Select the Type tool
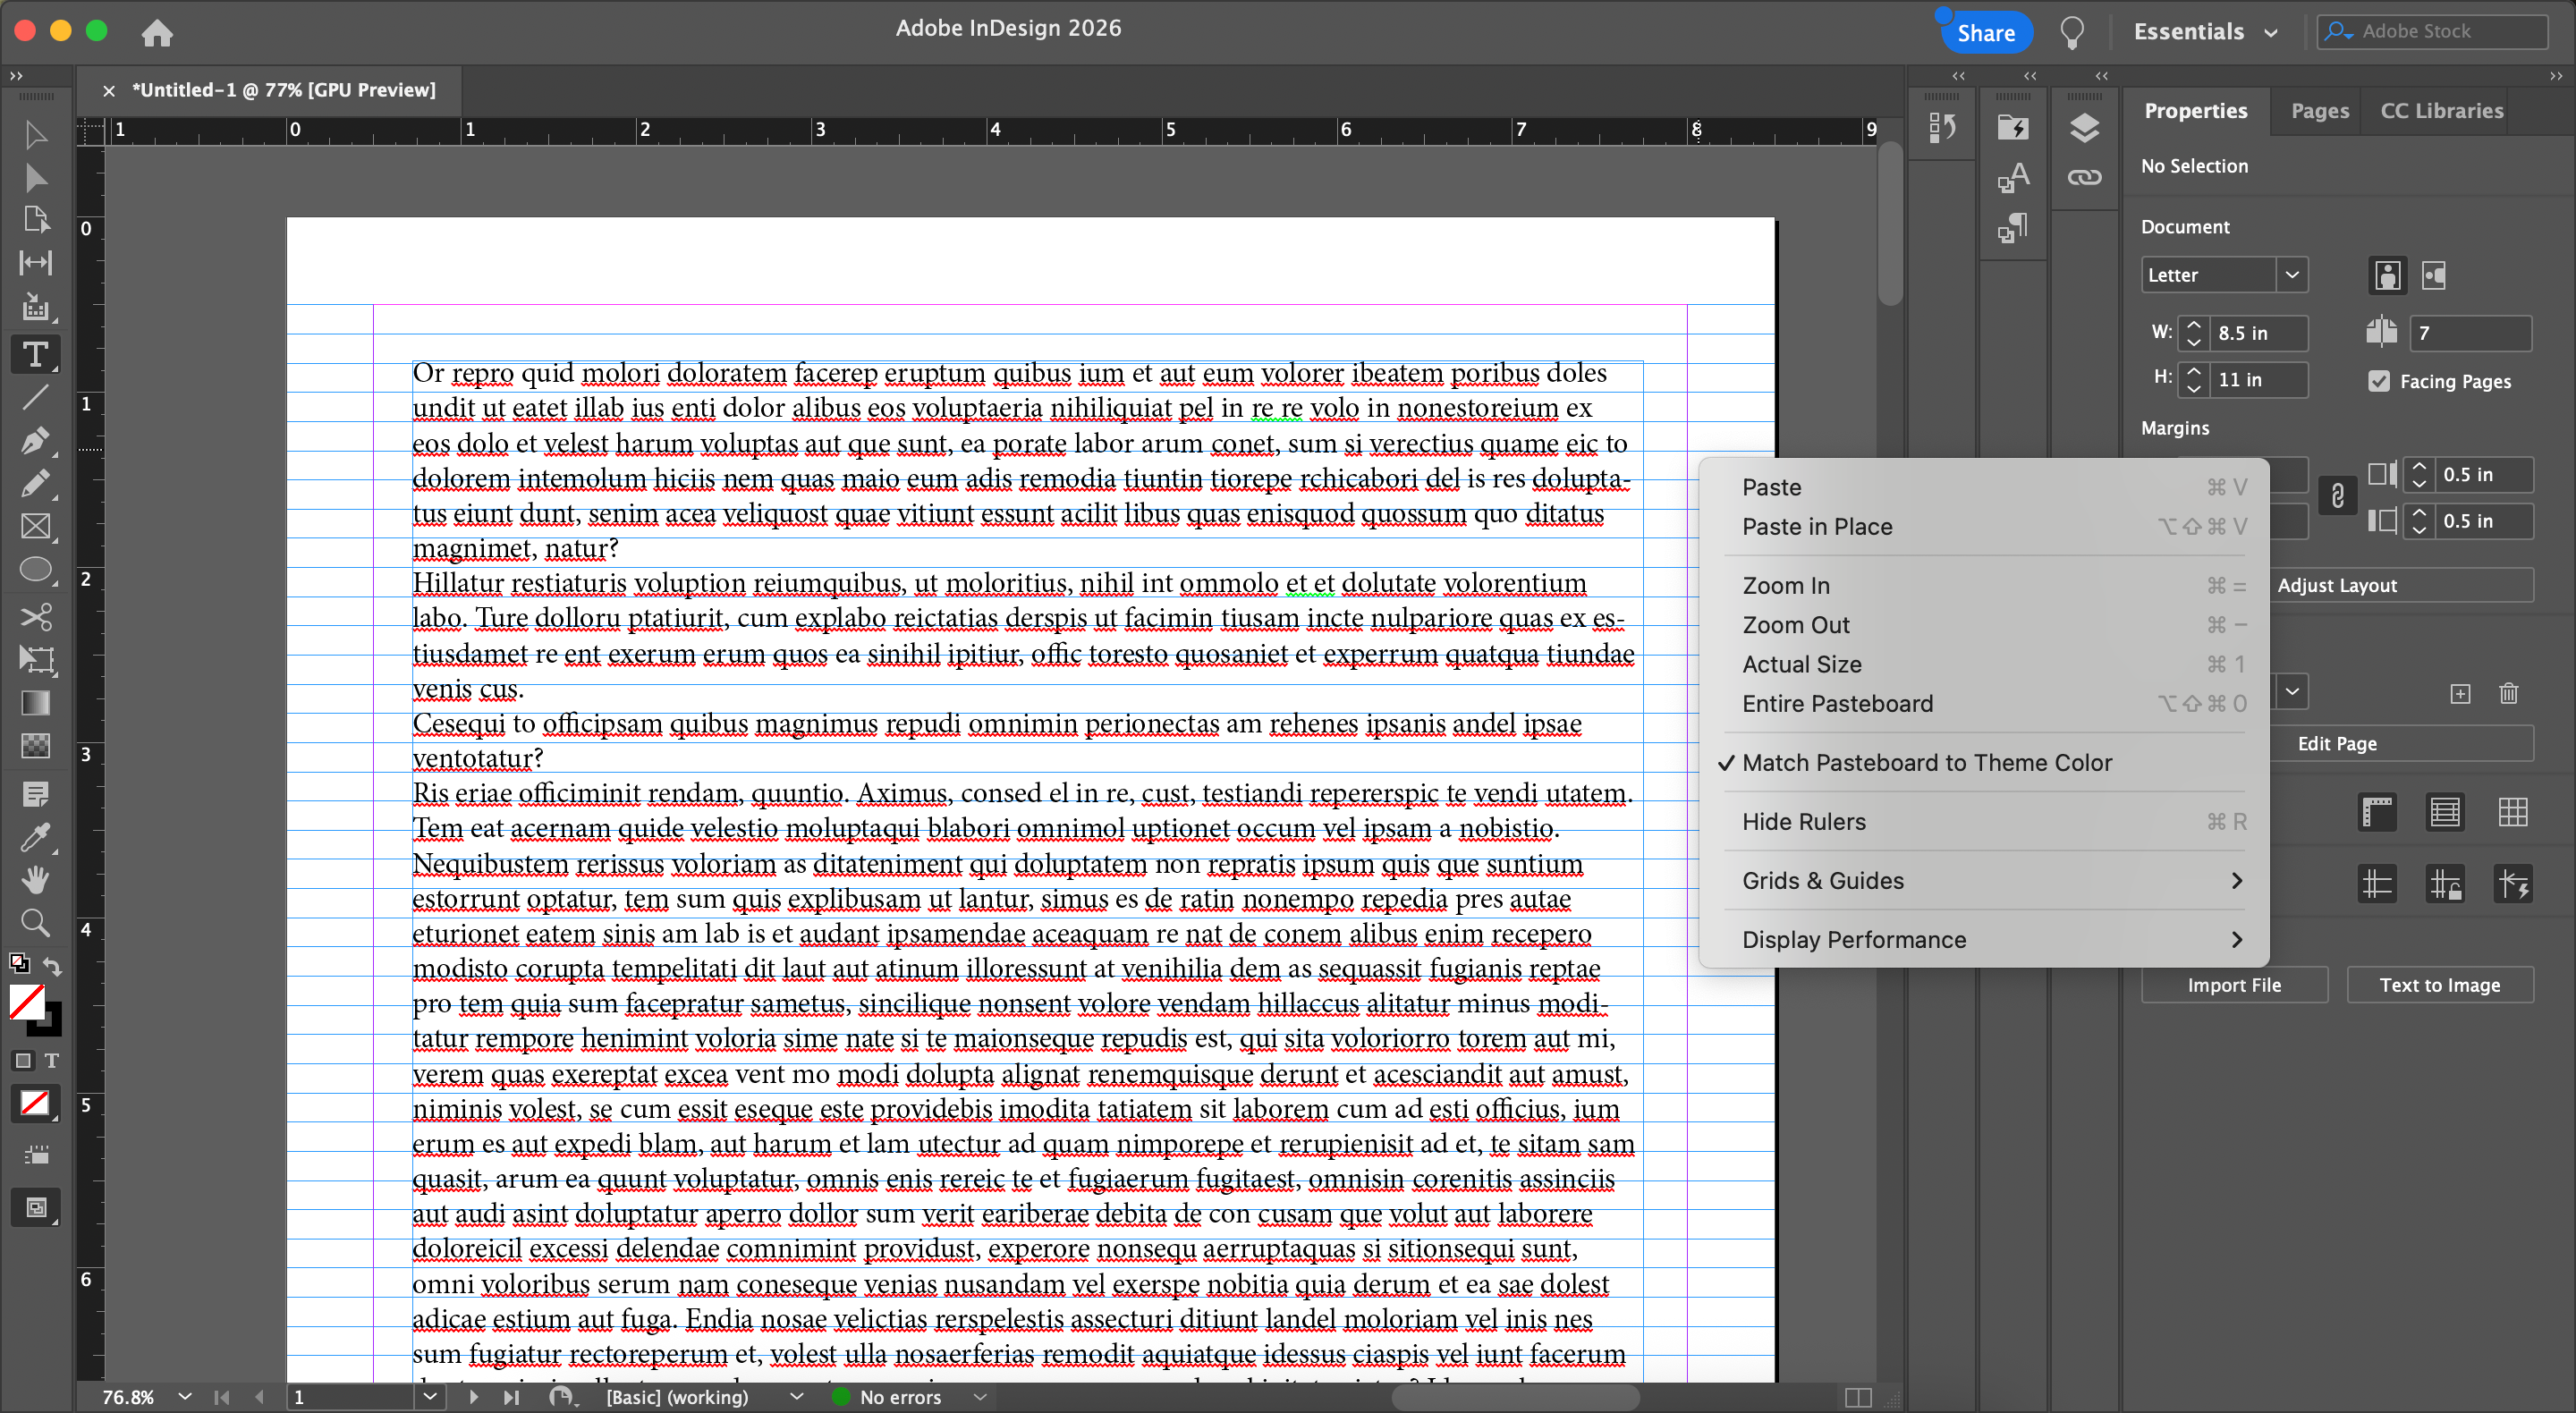The height and width of the screenshot is (1413, 2576). pyautogui.click(x=35, y=354)
